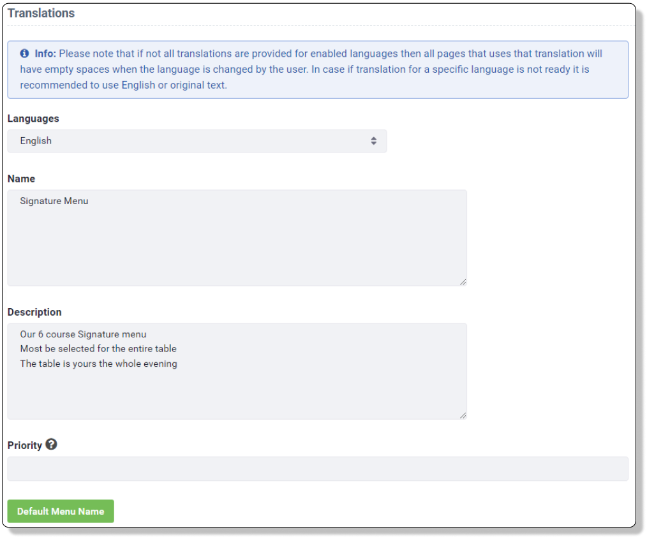
Task: Click the bold 'Info:' label in the notice
Action: coord(45,54)
